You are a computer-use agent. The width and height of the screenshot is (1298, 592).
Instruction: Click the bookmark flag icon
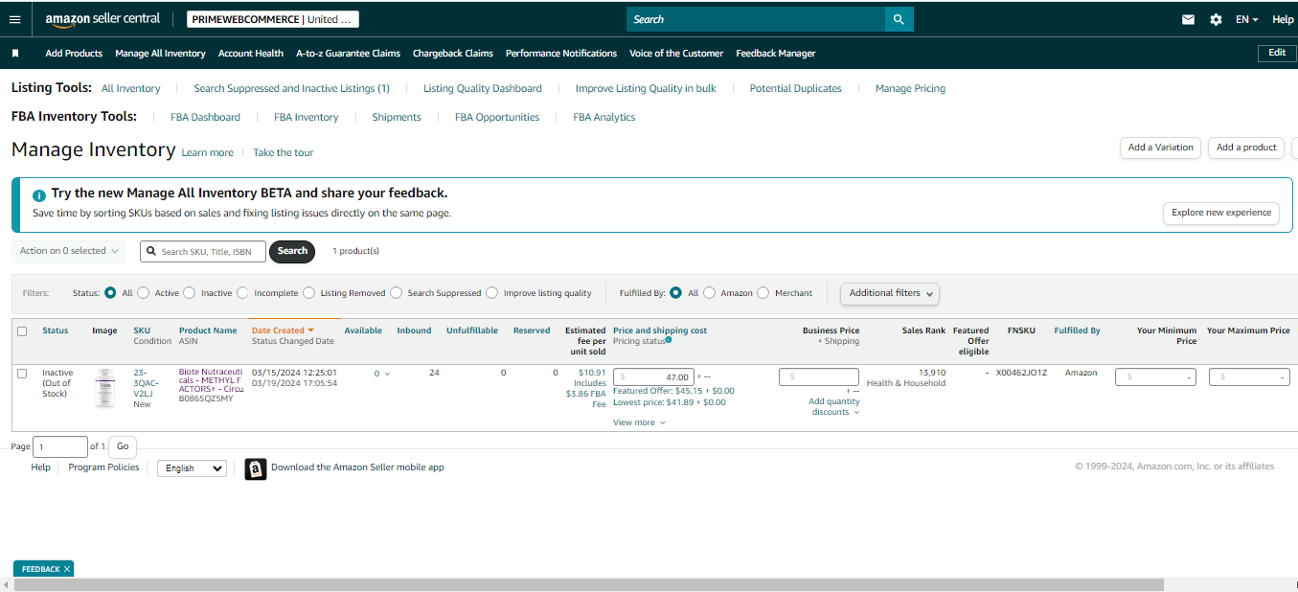[x=15, y=54]
